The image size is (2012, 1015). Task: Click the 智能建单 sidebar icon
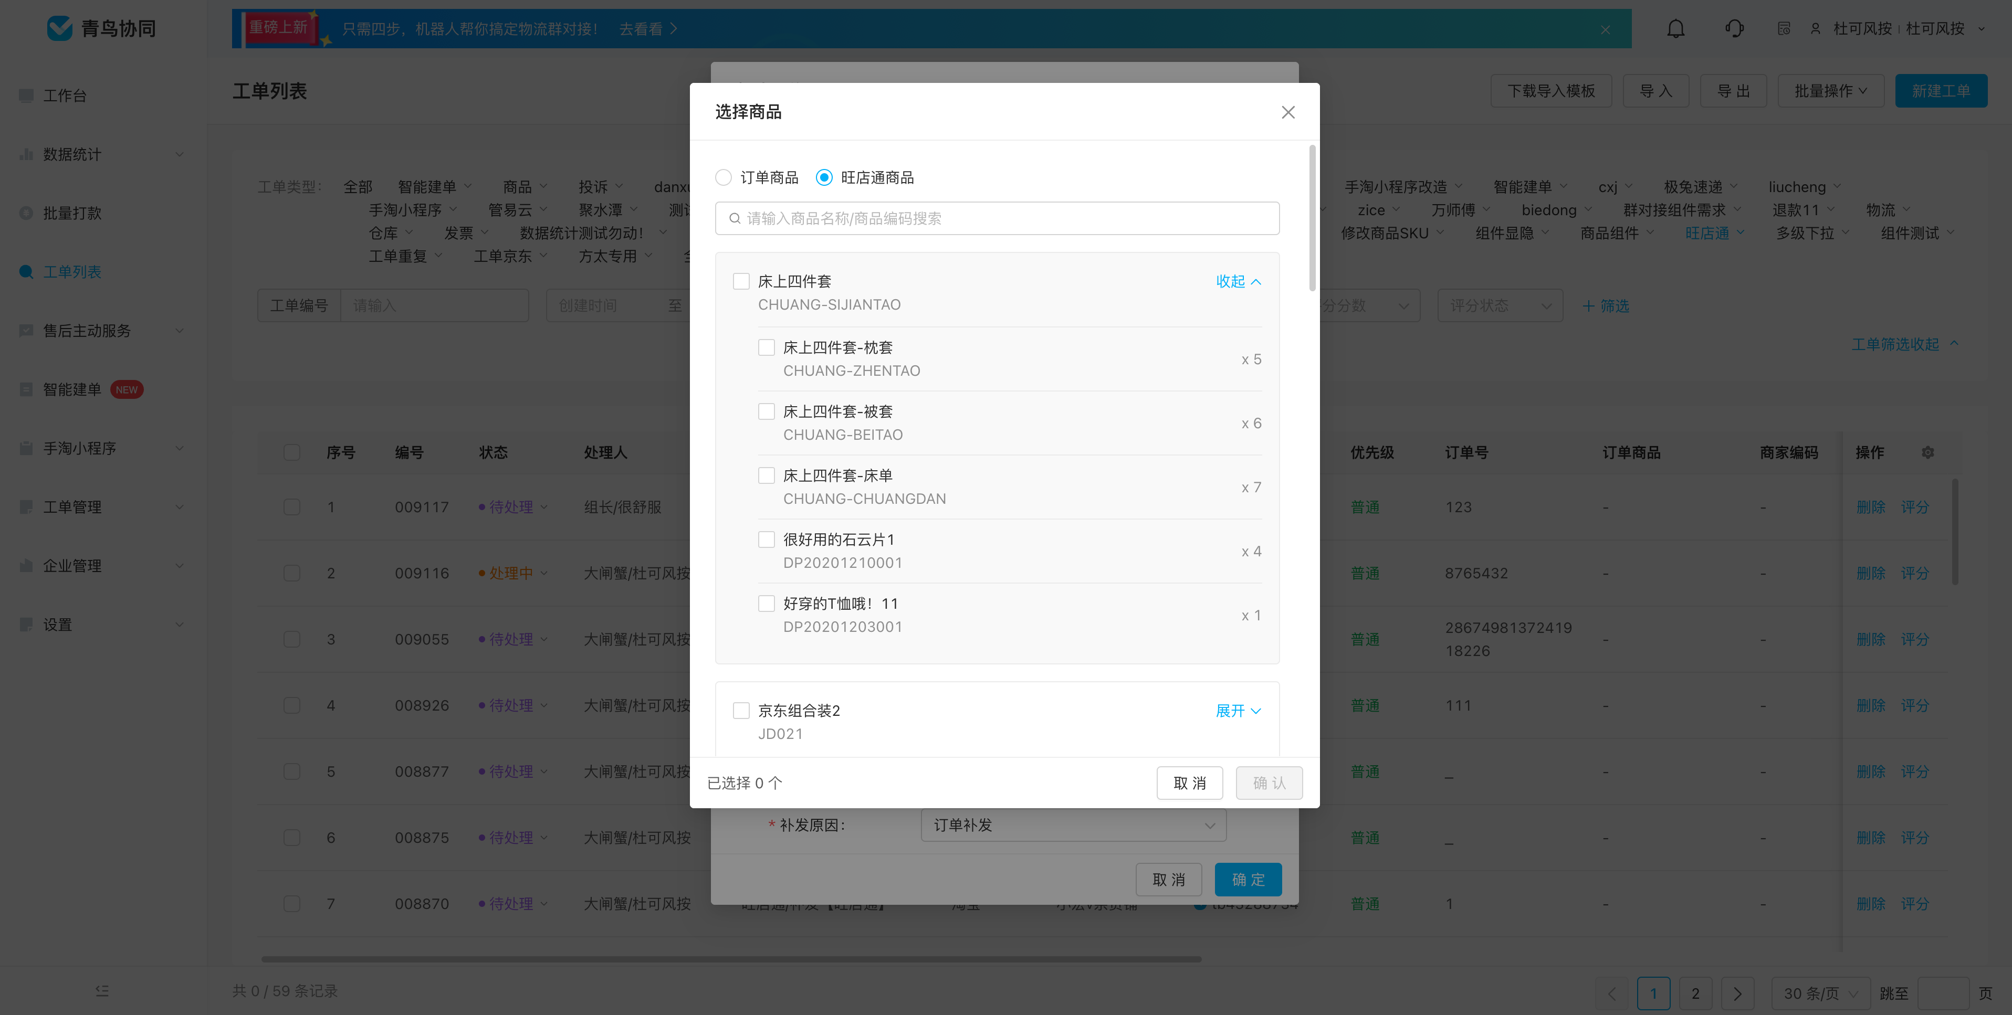coord(26,389)
